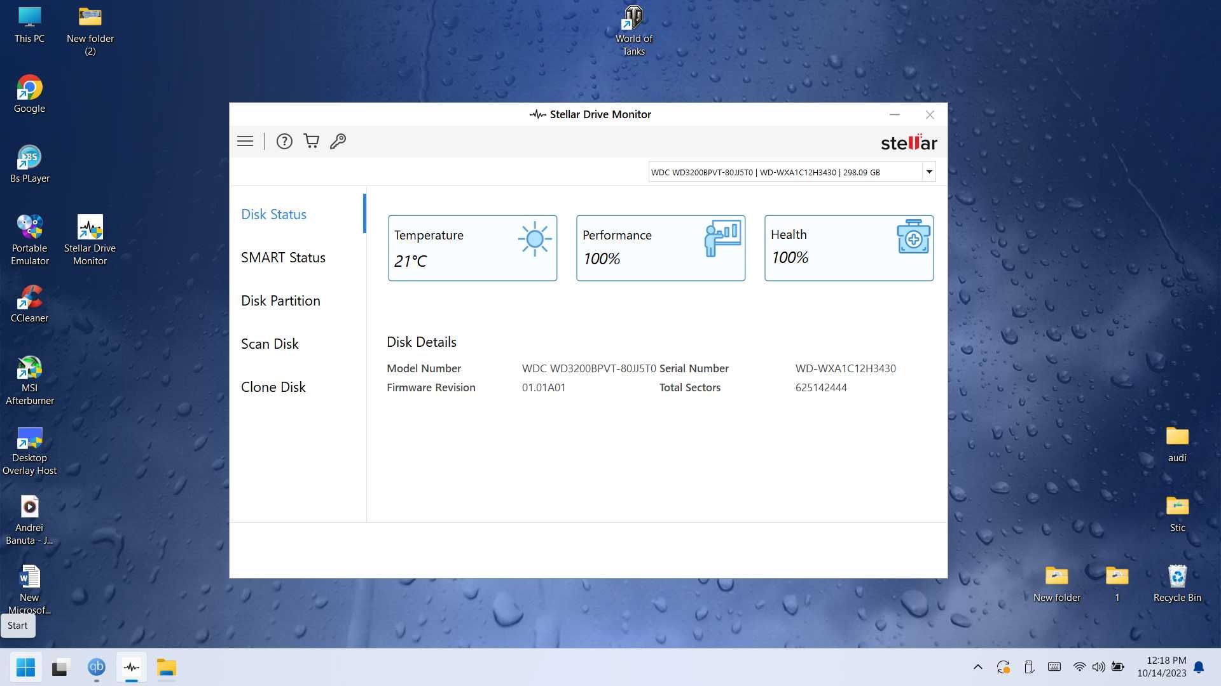Open the hamburger menu in Stellar Drive Monitor
1221x686 pixels.
245,141
